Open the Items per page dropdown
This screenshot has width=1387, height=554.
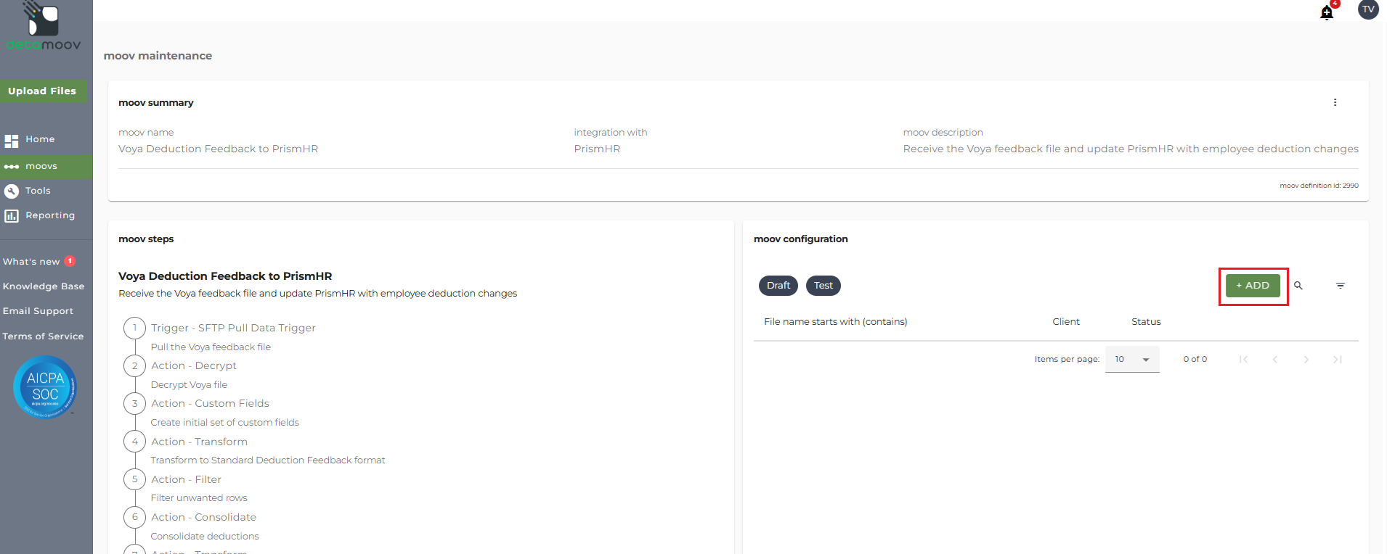pyautogui.click(x=1132, y=360)
